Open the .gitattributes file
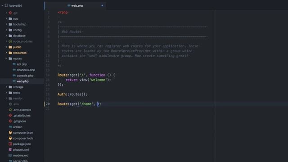 pyautogui.click(x=22, y=115)
